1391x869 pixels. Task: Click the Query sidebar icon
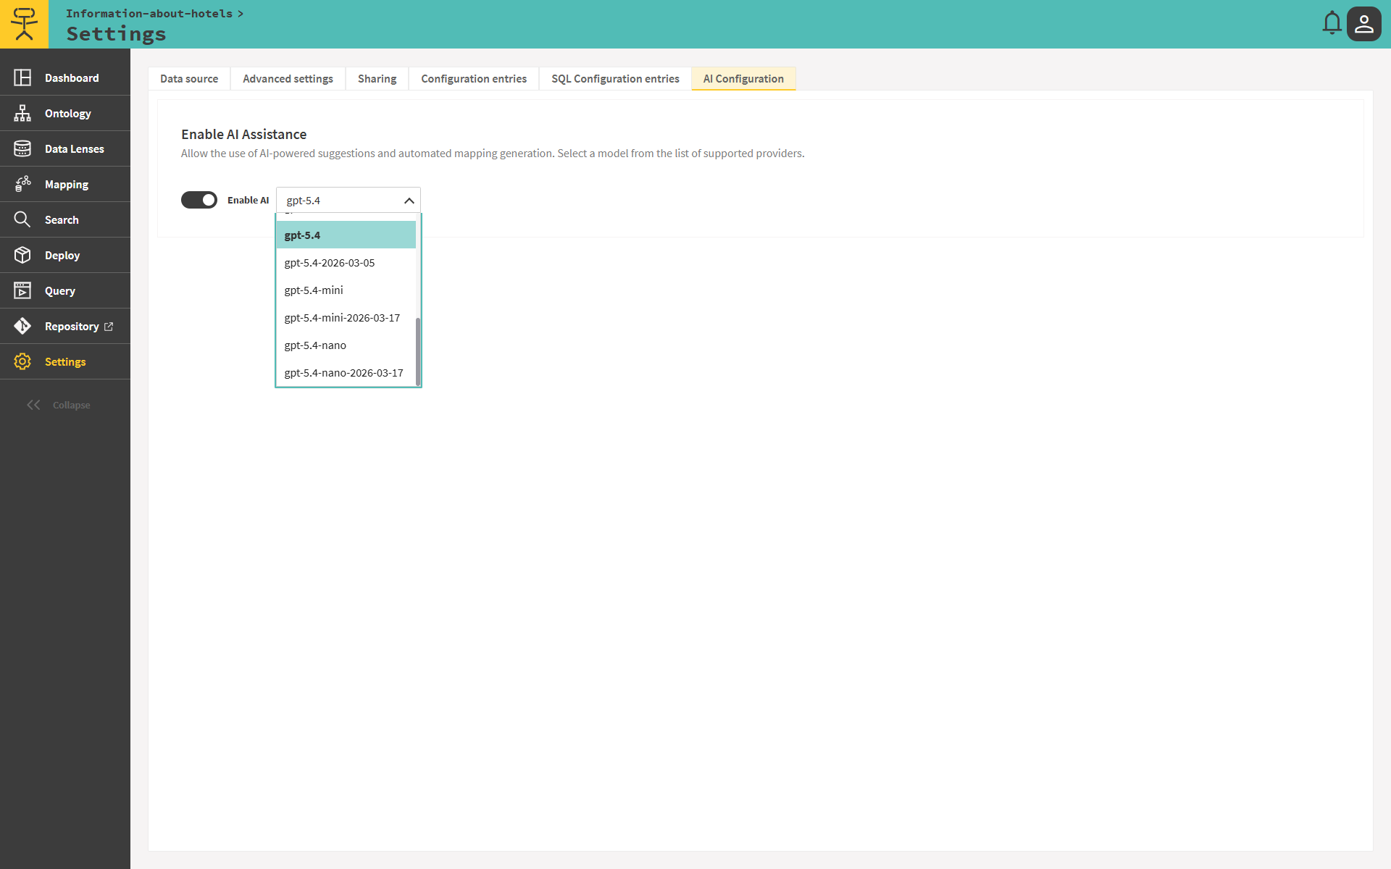coord(22,290)
